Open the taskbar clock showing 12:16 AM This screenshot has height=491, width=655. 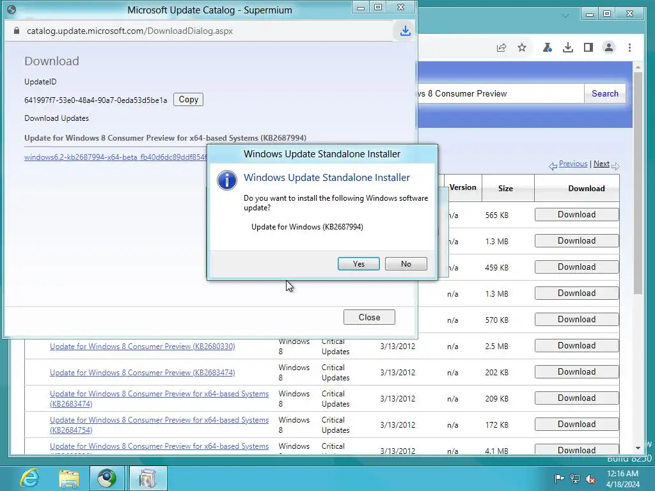click(622, 478)
